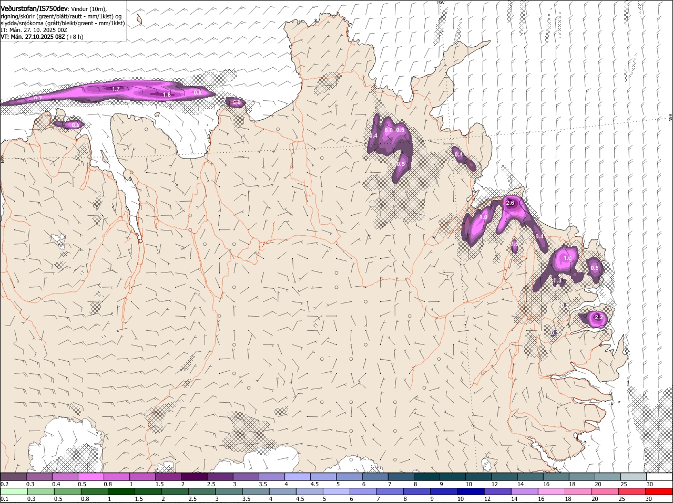Click the '2.2' snowfall value on the map
Screen dimensions: 673x503
(598, 317)
